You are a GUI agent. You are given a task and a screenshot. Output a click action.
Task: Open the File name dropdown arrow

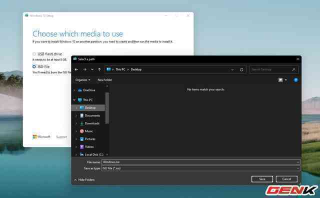tap(298, 162)
